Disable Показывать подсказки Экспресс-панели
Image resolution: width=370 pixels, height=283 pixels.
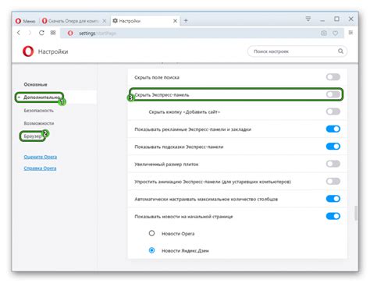coord(333,147)
